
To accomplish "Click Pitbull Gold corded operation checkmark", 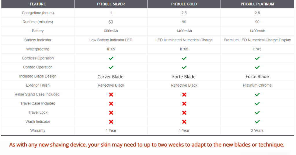I will 184,67.
